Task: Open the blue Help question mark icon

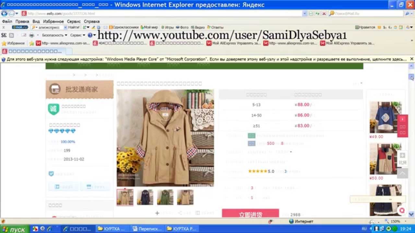Action: 90,35
